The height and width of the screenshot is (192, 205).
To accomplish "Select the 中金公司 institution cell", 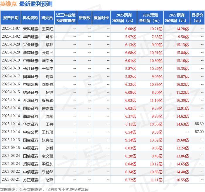I will (31, 132).
